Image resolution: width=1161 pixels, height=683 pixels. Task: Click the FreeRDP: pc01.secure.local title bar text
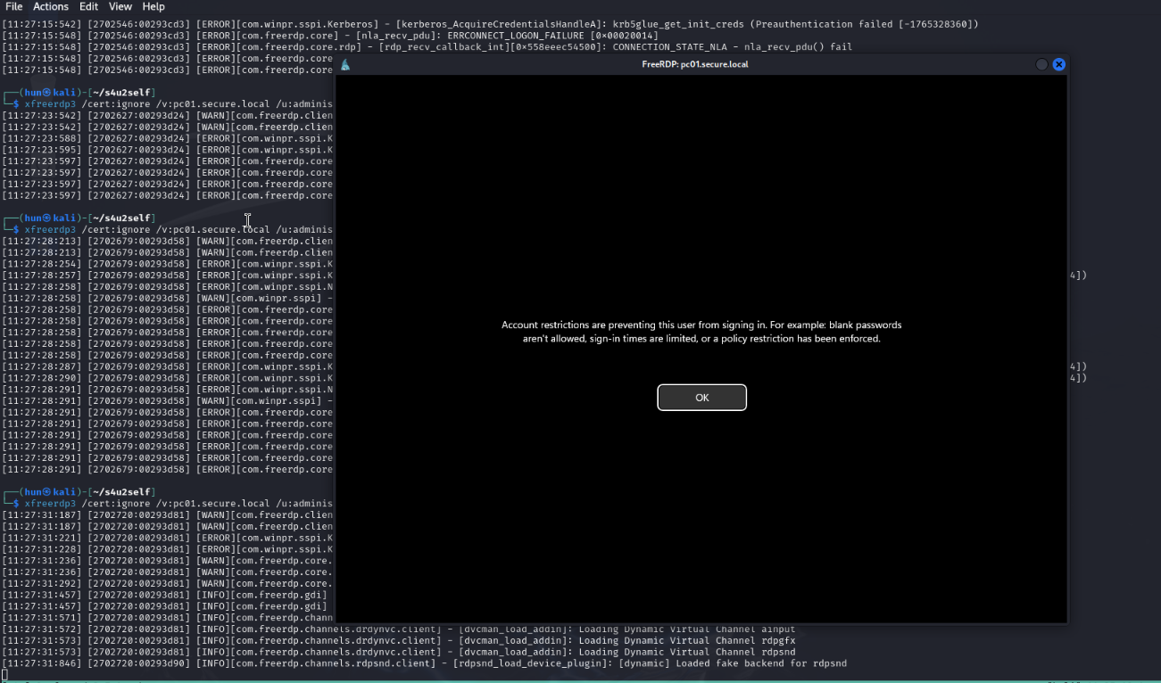tap(695, 64)
